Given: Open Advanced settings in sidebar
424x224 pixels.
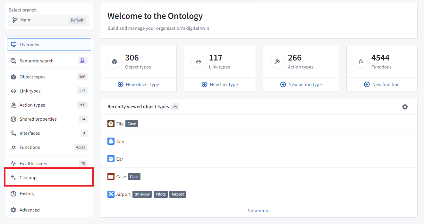Looking at the screenshot, I should click(49, 210).
